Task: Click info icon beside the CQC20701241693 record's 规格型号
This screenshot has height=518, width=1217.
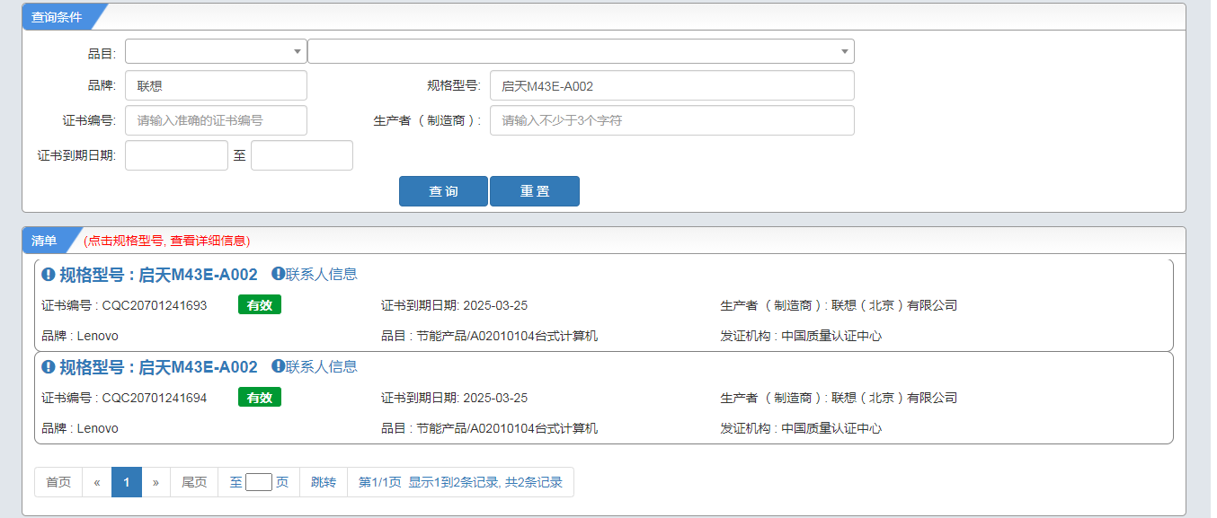Action: 49,275
